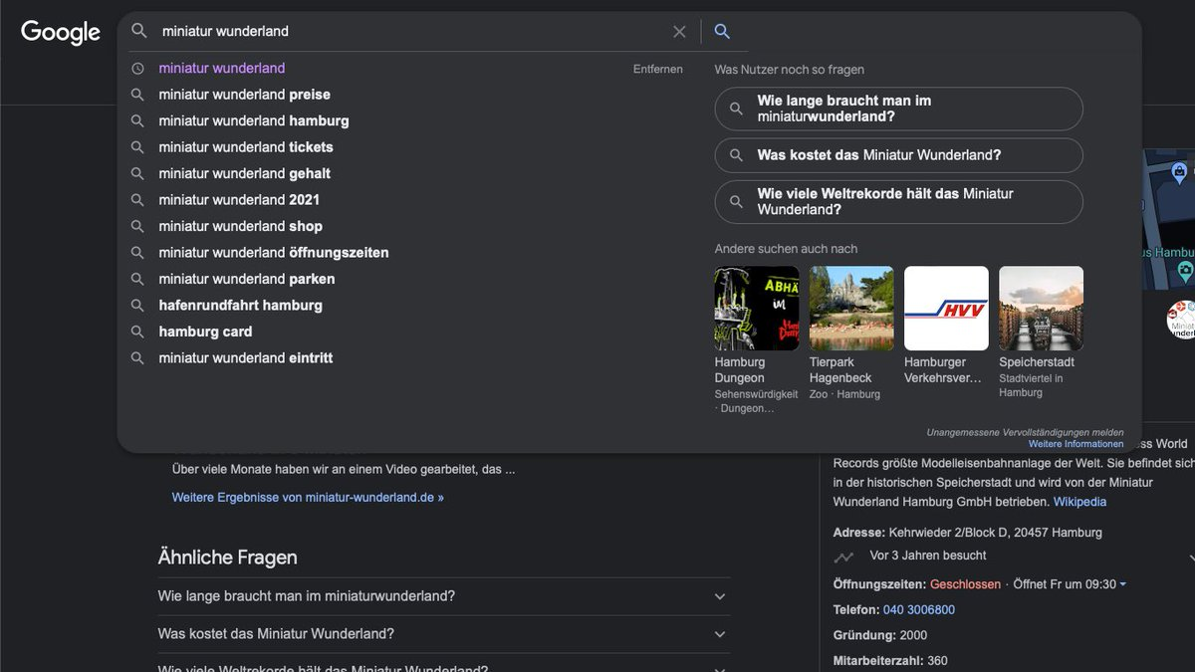Expand the opening hours dropdown arrow
This screenshot has width=1195, height=672.
tap(1123, 584)
